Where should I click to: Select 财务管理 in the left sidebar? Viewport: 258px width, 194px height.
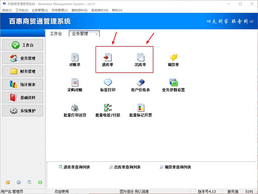click(23, 71)
